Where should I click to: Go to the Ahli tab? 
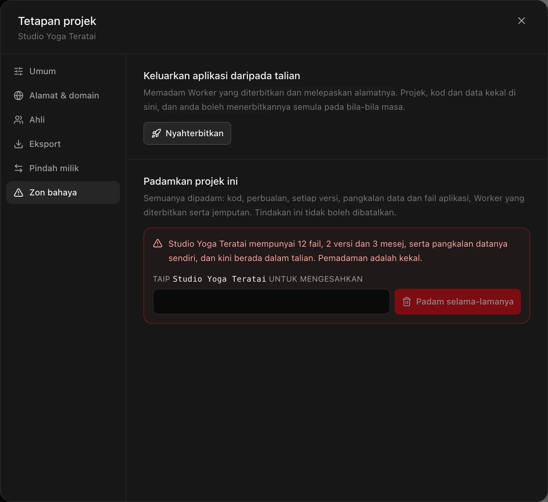[x=63, y=120]
